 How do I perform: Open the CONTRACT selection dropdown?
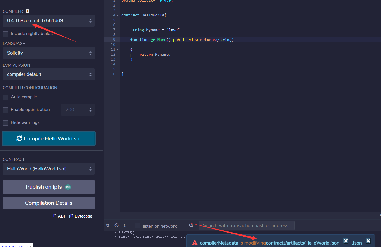[48, 169]
